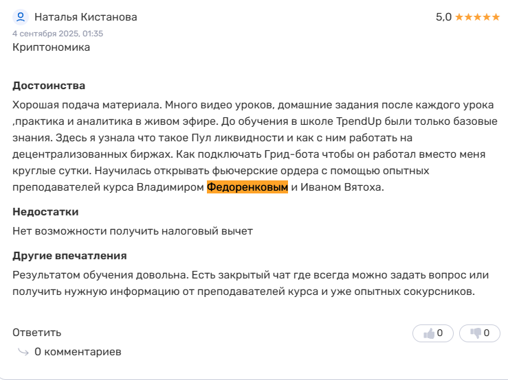Click the first orange rating star
The image size is (508, 380).
click(x=459, y=17)
